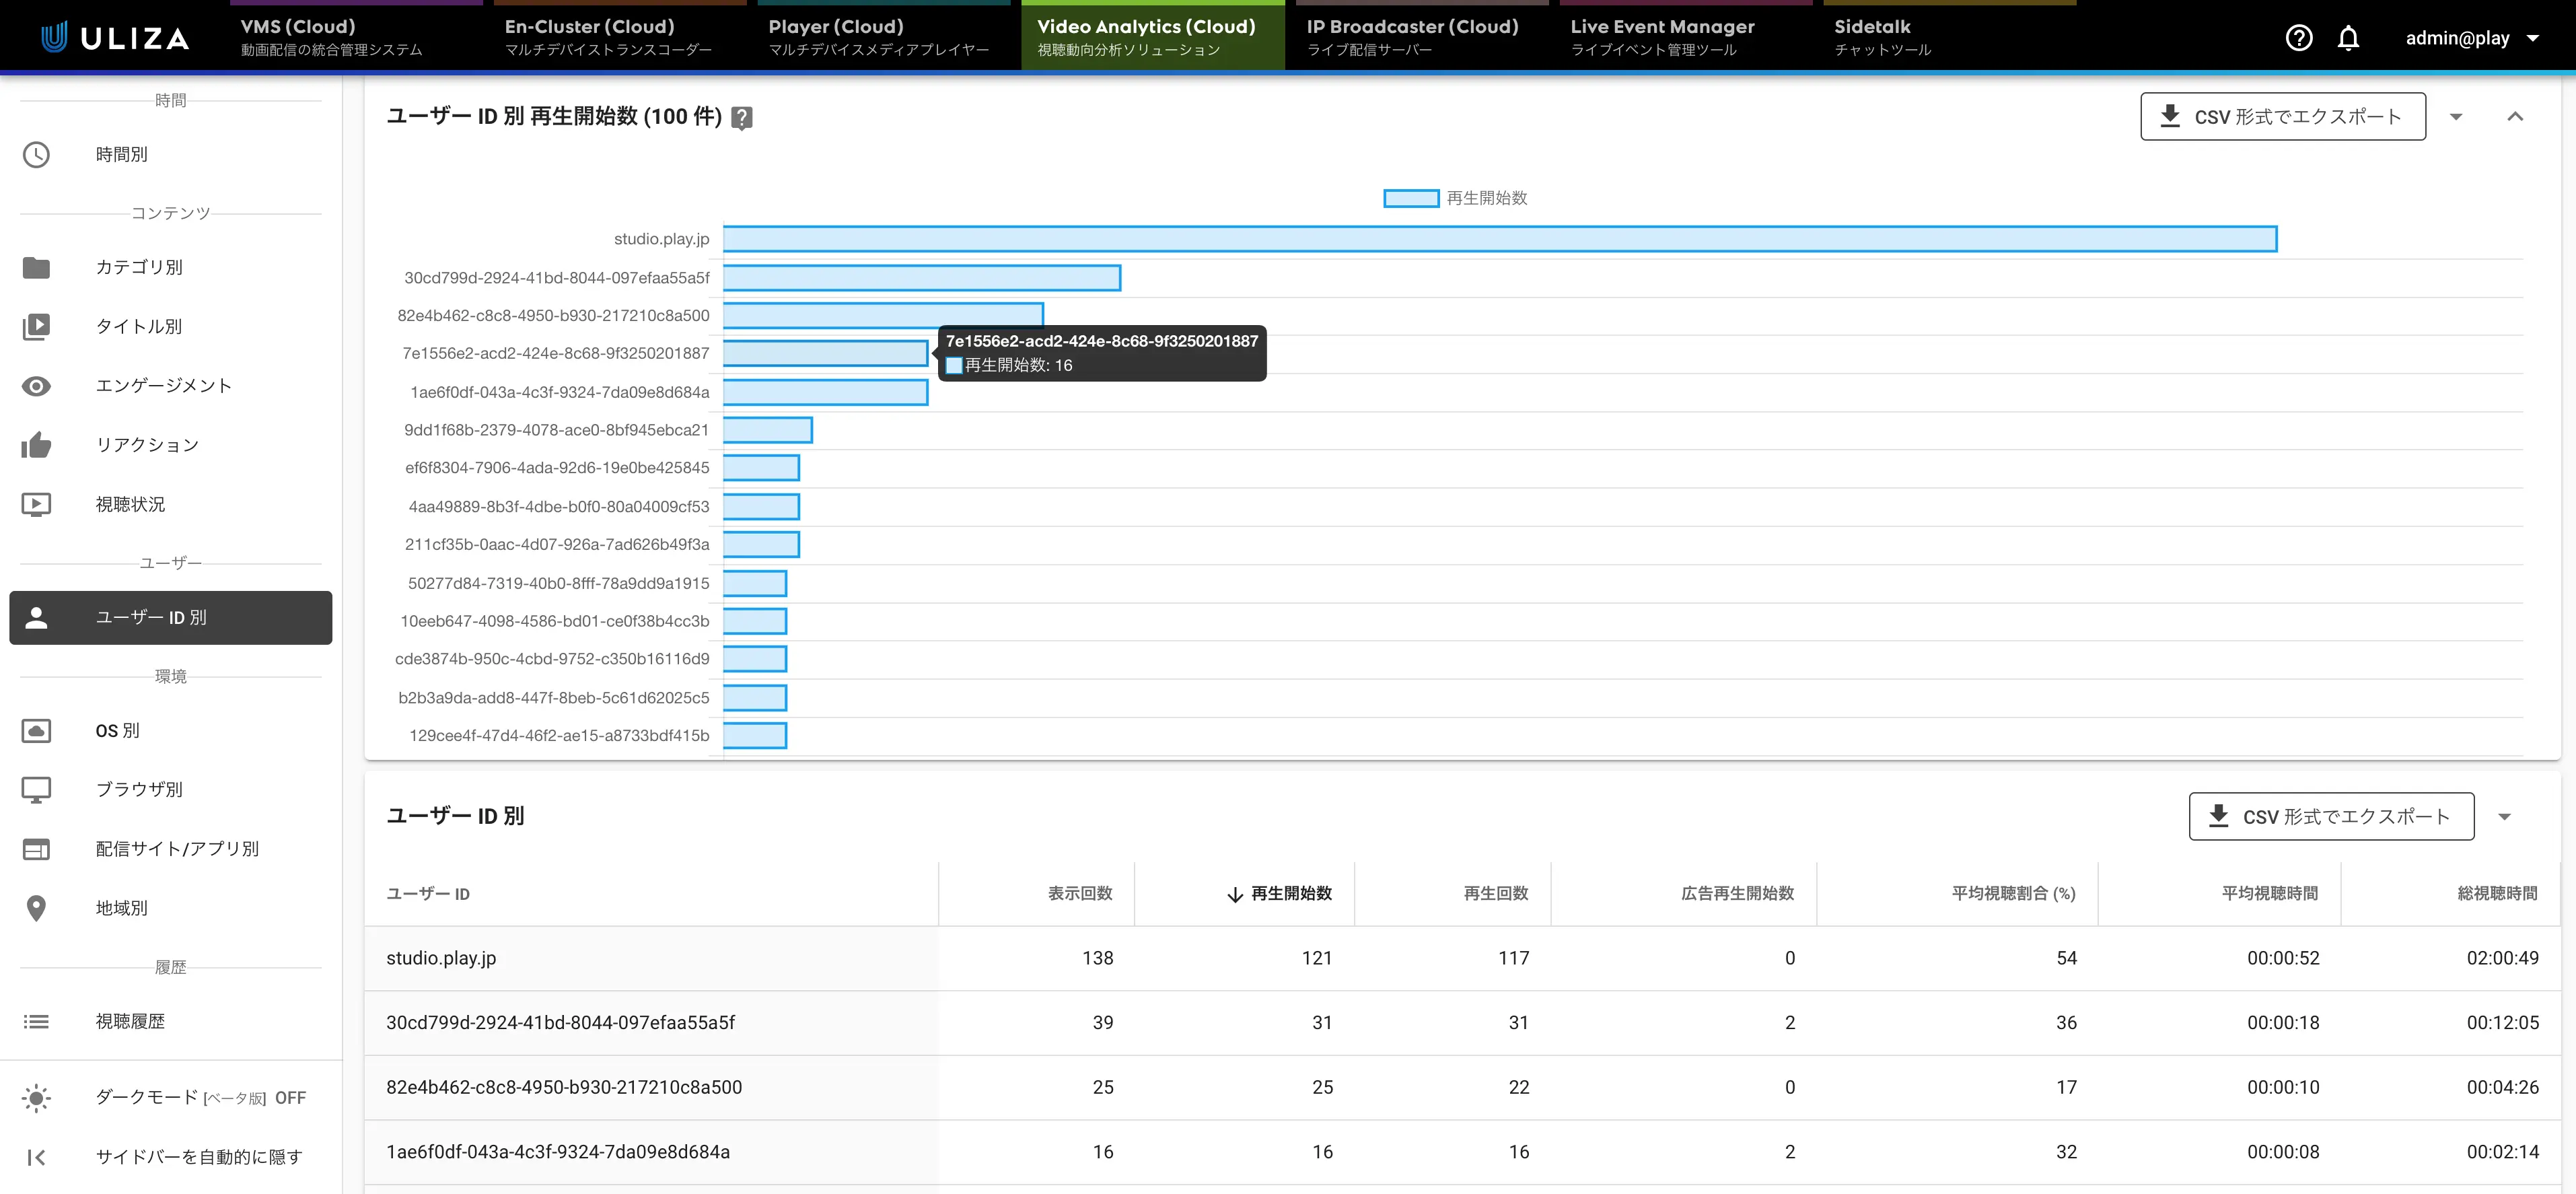Click the thumbs-up icon for リアクション
The width and height of the screenshot is (2576, 1194).
(36, 445)
